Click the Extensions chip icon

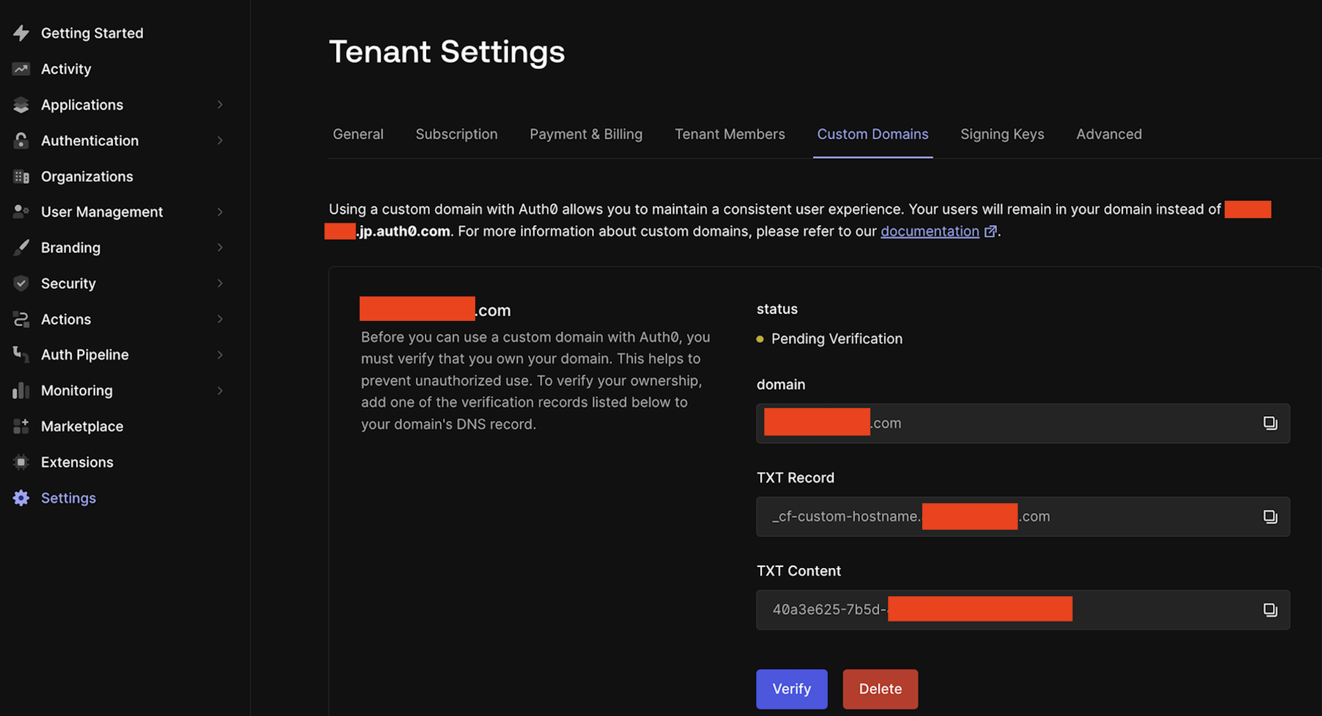point(21,462)
